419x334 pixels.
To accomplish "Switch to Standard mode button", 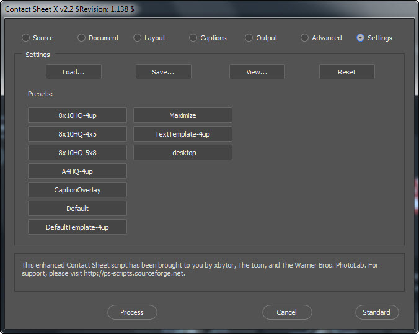I will point(376,312).
